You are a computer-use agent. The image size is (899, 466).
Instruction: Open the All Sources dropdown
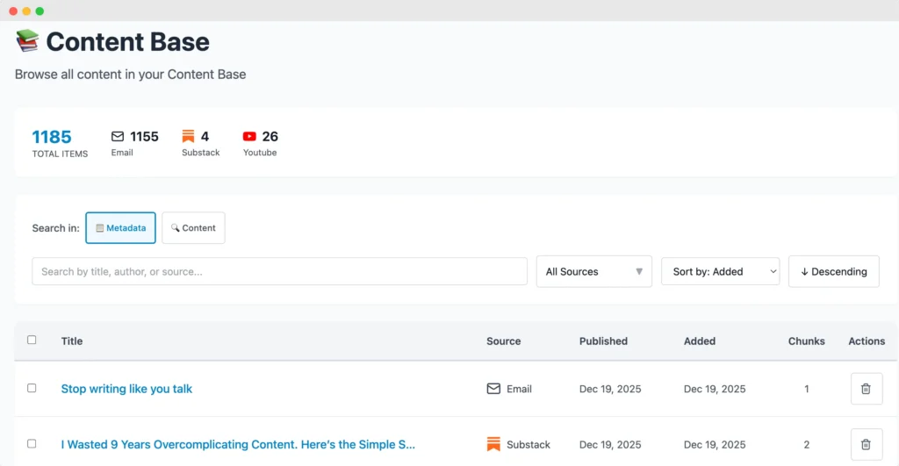tap(593, 271)
